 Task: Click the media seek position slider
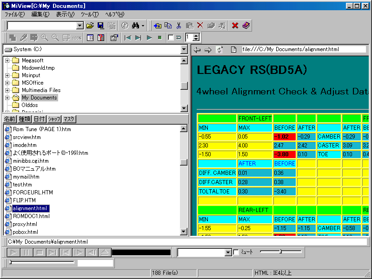point(42,262)
